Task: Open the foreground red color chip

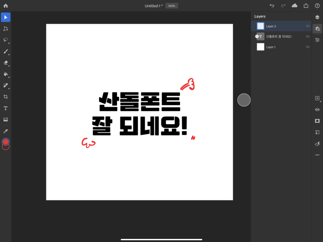Action: 6,142
